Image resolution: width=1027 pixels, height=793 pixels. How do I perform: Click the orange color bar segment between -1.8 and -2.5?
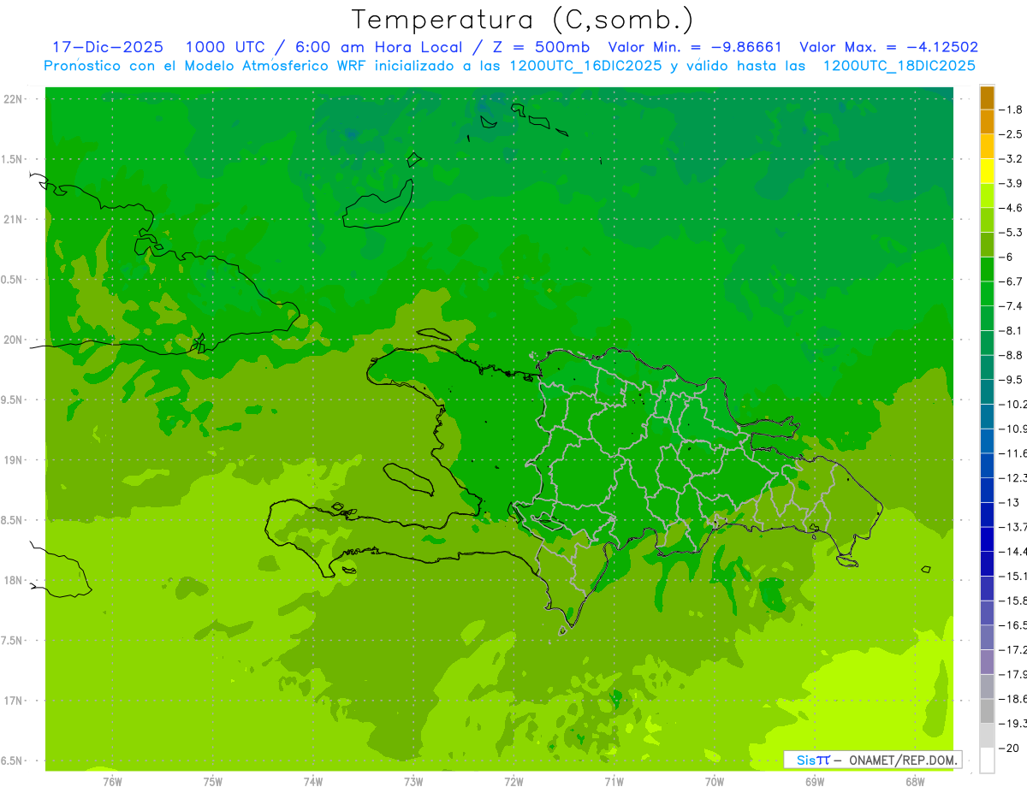[x=987, y=122]
